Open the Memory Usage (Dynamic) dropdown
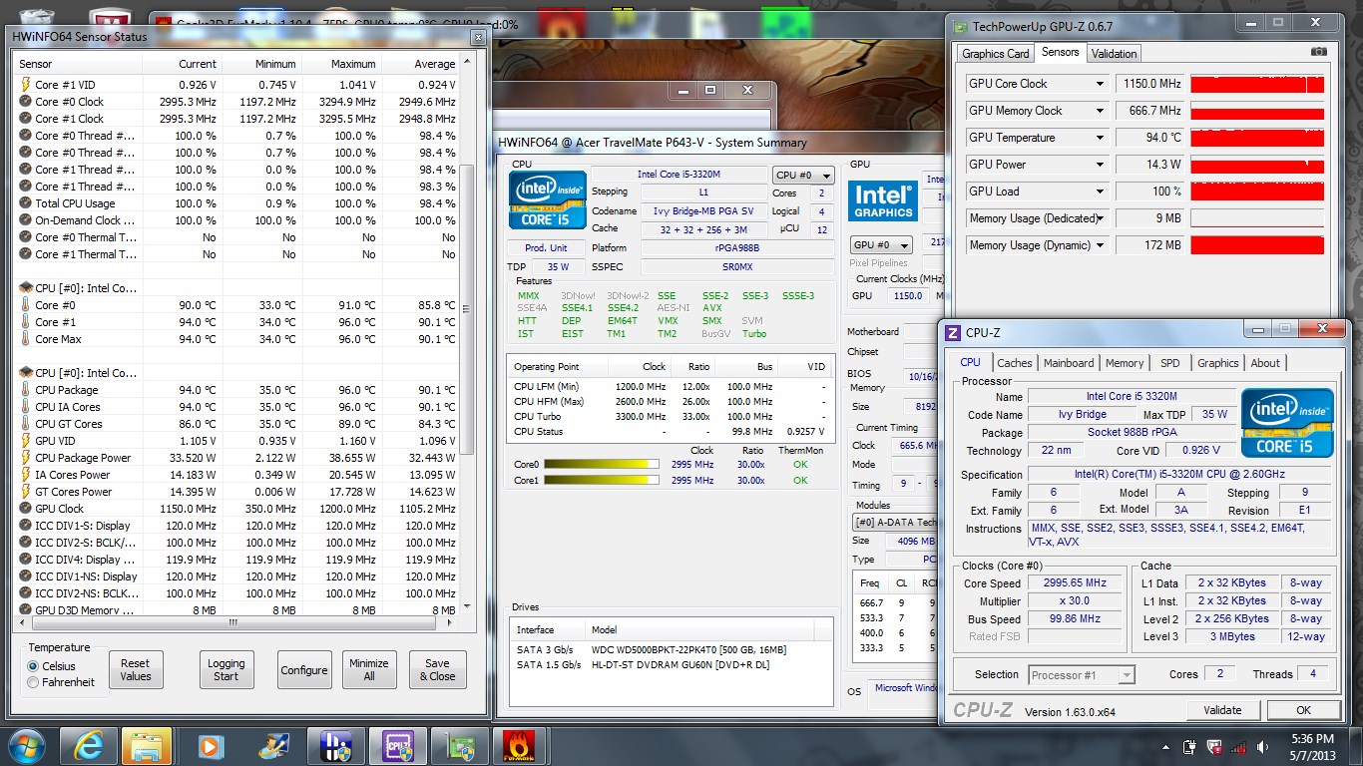Viewport: 1363px width, 766px height. [x=1101, y=245]
